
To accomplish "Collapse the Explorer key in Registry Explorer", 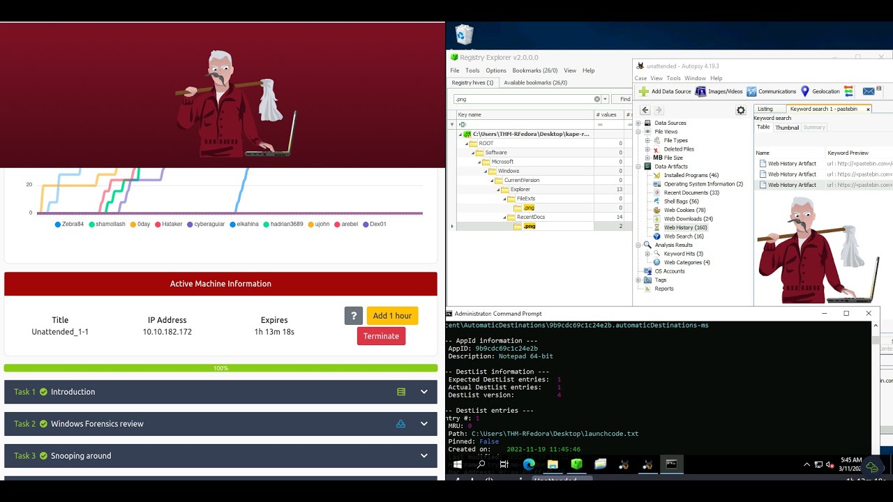I will pyautogui.click(x=500, y=190).
